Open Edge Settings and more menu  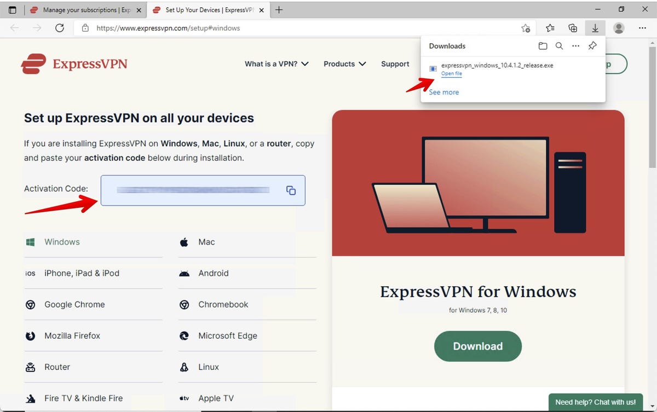click(642, 28)
